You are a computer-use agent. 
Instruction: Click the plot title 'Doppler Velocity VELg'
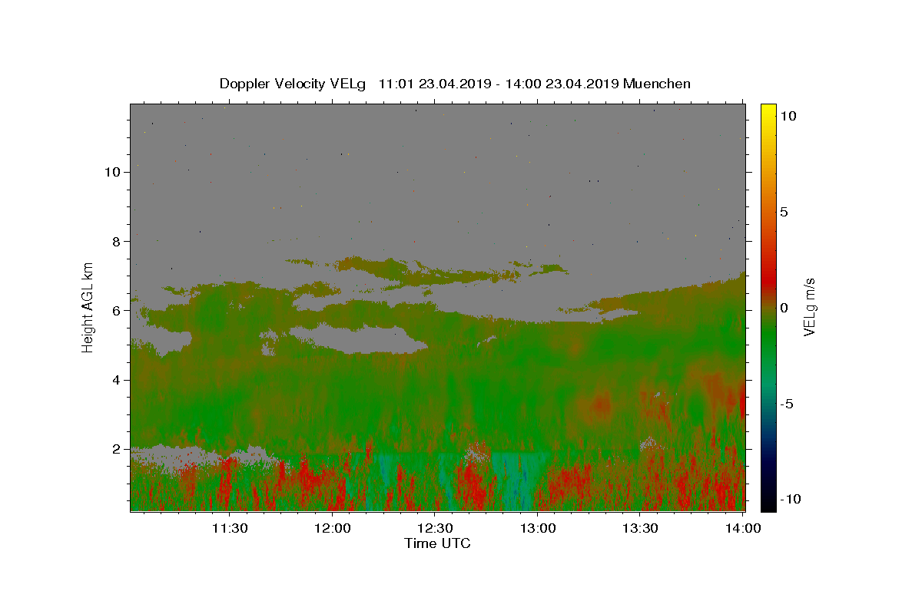point(293,84)
